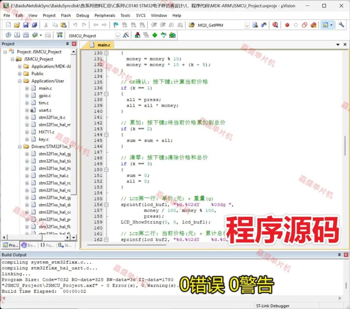
Task: Build the target files using the toolbar icon
Action: tap(17, 35)
